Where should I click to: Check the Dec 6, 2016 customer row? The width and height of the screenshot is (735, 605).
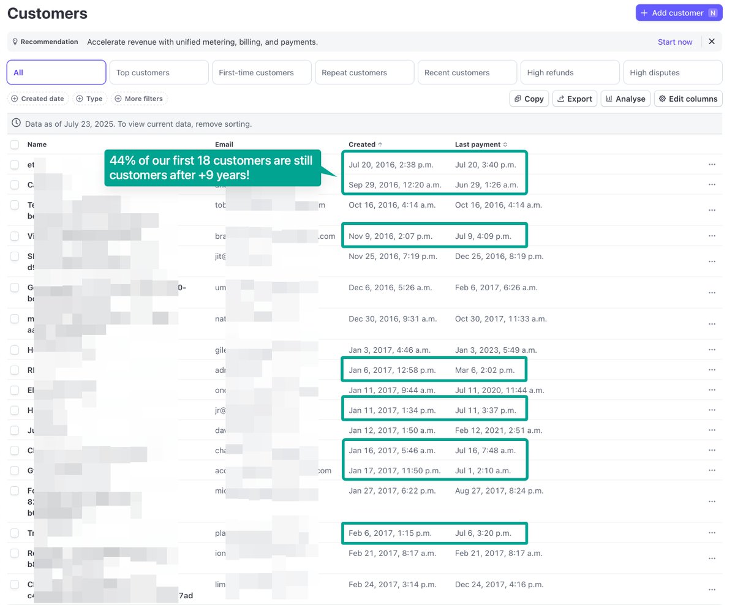(15, 287)
